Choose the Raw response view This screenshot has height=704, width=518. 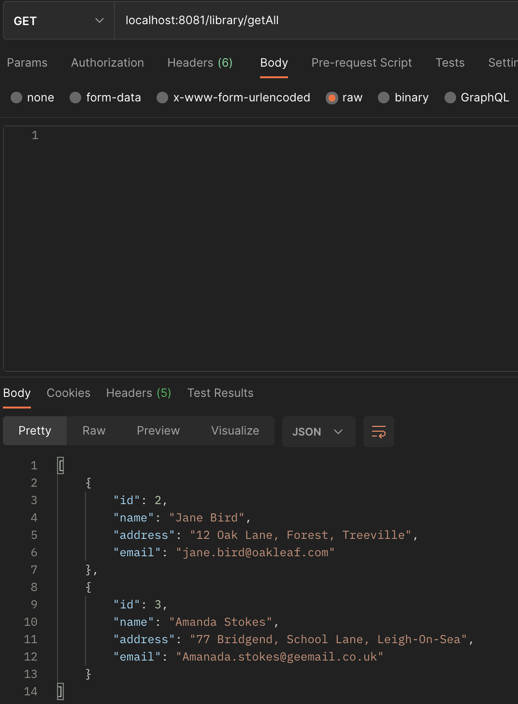94,431
